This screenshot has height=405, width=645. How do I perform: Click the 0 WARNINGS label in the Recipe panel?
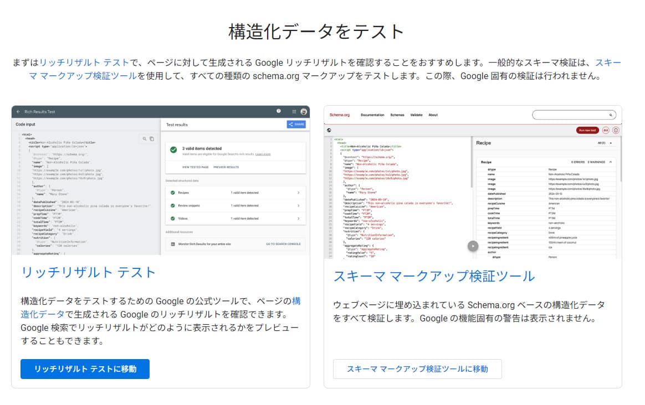click(596, 162)
